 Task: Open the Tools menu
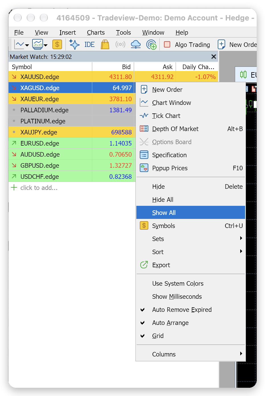point(123,32)
